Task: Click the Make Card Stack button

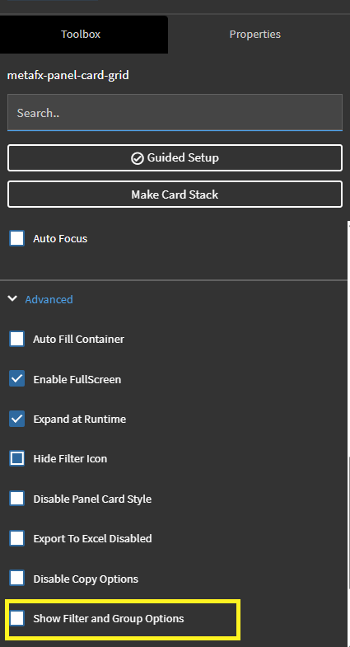Action: point(175,194)
